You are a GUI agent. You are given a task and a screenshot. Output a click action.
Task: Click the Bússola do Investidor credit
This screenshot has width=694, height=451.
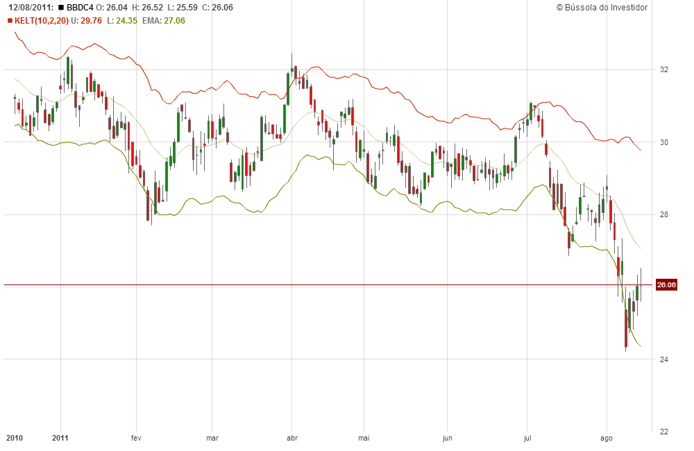point(602,8)
